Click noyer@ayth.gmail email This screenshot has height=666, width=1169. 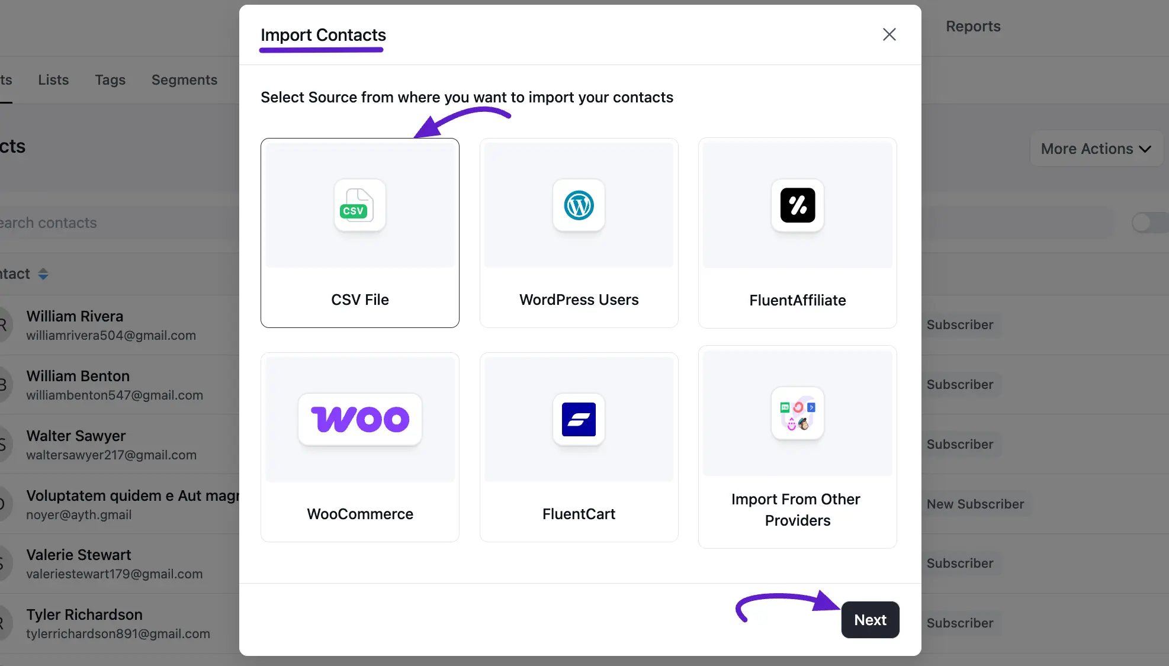pyautogui.click(x=79, y=514)
